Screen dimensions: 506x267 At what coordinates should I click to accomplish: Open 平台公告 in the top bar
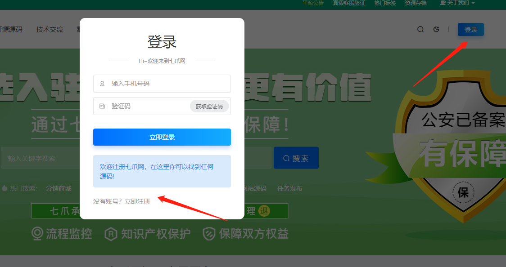313,3
